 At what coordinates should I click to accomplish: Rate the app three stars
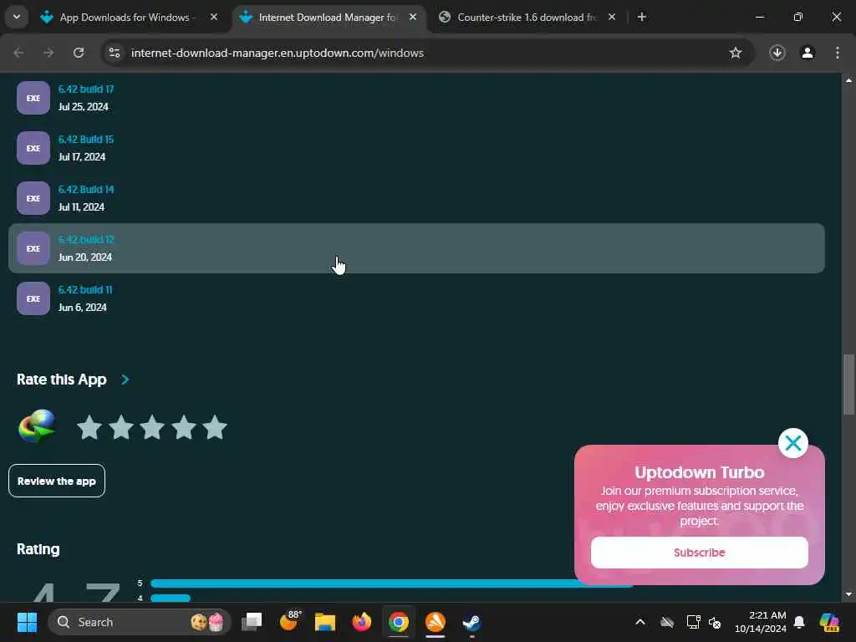coord(152,427)
